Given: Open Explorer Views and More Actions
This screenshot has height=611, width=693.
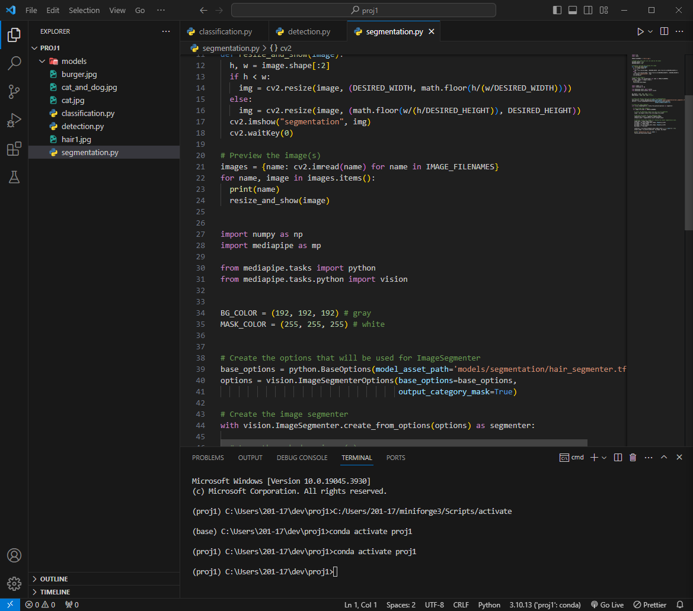Looking at the screenshot, I should click(166, 31).
